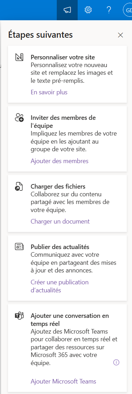The width and height of the screenshot is (132, 394).
Task: Click the Personnaliser votre site ruler icon
Action: [19, 58]
